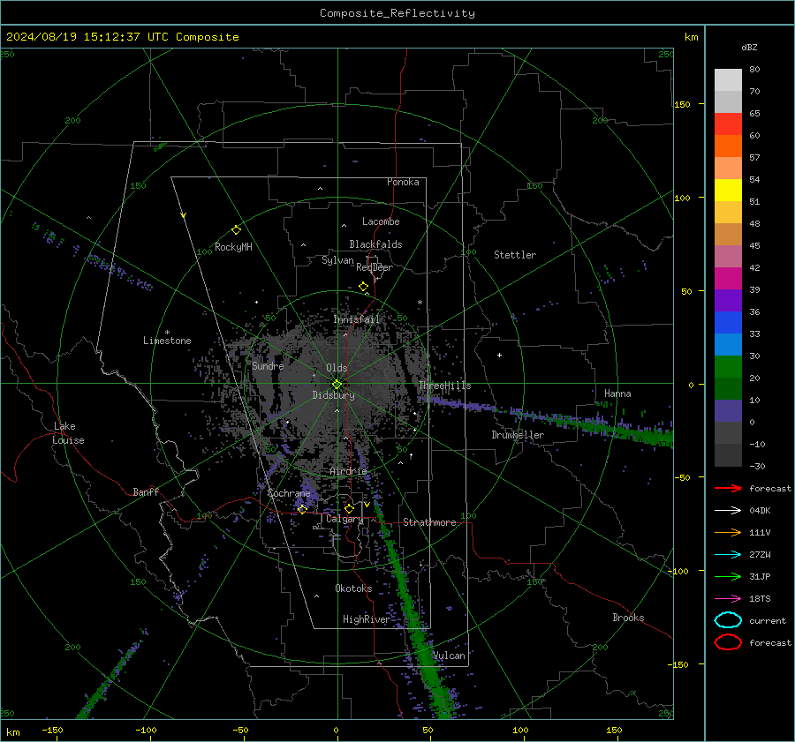Image resolution: width=795 pixels, height=742 pixels.
Task: Click the cyan 27ZW arrow in legend
Action: 728,555
